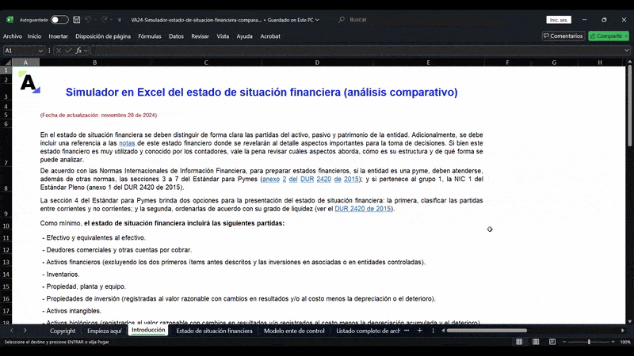Click the Comentarios button
The height and width of the screenshot is (356, 634).
[563, 36]
